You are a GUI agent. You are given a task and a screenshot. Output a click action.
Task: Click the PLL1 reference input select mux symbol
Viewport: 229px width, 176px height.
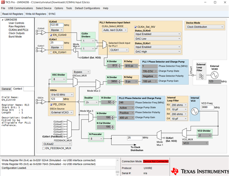coord(104,44)
